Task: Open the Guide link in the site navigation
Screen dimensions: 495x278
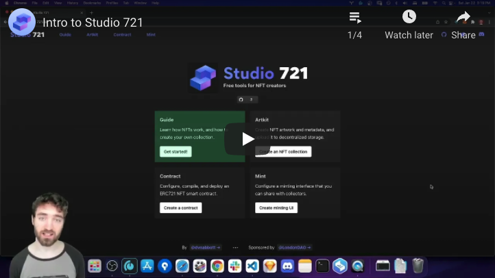Action: pyautogui.click(x=65, y=35)
